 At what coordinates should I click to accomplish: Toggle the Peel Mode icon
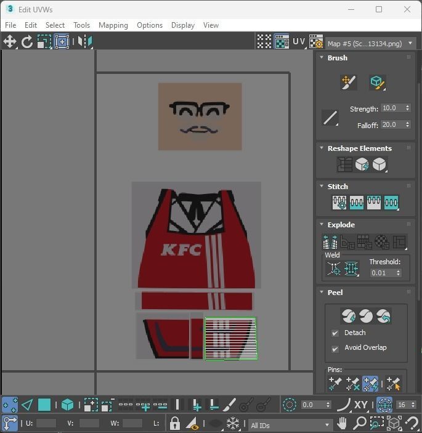pyautogui.click(x=366, y=316)
